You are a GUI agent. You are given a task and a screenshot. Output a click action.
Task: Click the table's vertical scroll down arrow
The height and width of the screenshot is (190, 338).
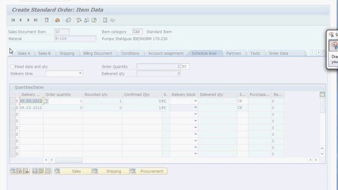pos(322,154)
